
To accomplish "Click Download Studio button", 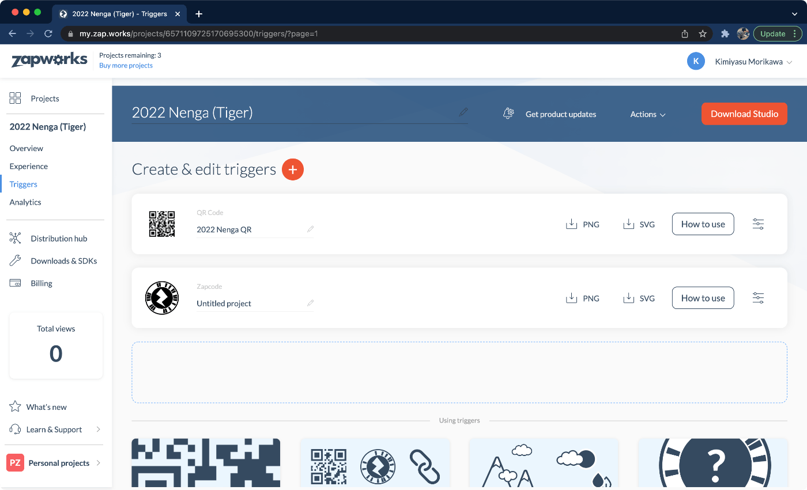I will 744,114.
